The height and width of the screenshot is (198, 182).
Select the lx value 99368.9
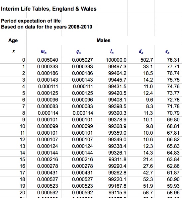117,126
